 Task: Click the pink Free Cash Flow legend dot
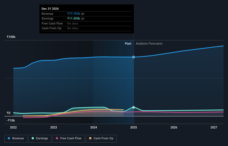pos(57,138)
